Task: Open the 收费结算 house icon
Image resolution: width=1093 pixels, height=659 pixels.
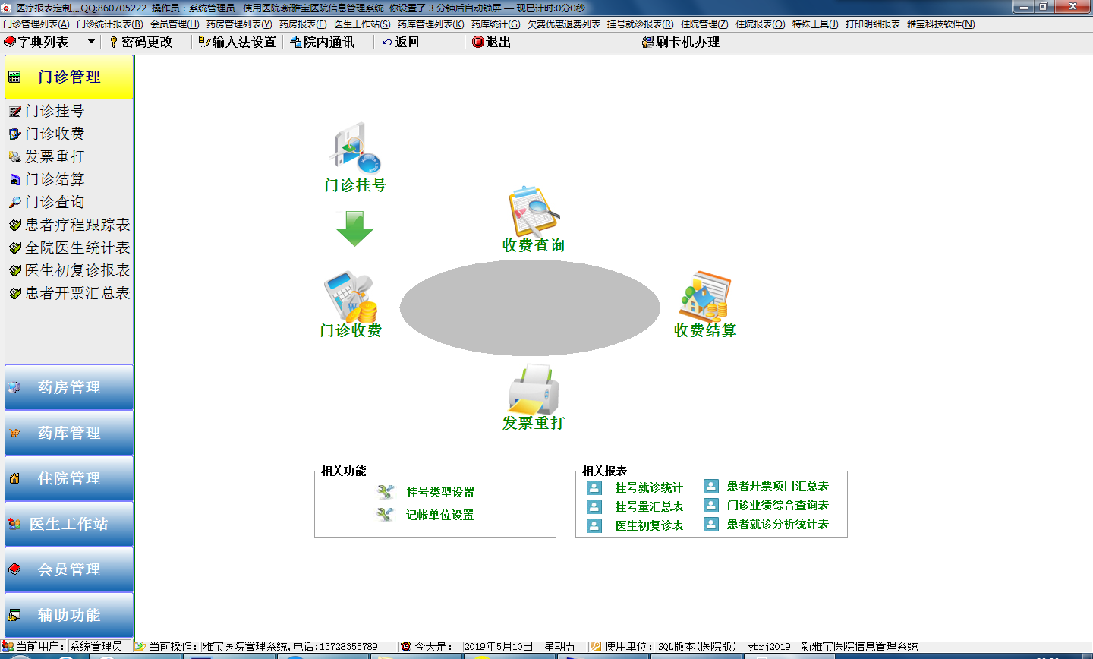Action: pos(704,297)
